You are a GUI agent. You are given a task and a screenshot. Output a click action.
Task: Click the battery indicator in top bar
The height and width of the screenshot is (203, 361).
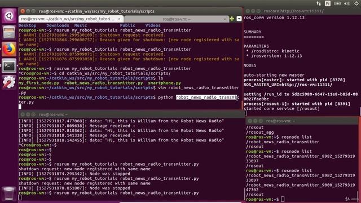tap(337, 3)
